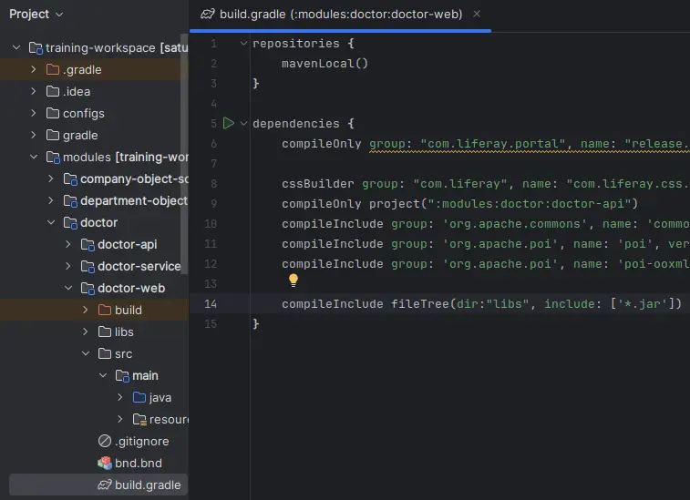Click the project tree vertical scrollbar
Image resolution: width=690 pixels, height=500 pixels.
point(184,154)
